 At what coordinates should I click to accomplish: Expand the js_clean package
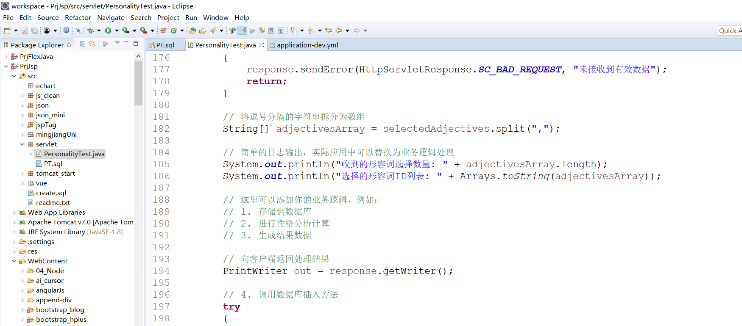tap(22, 96)
